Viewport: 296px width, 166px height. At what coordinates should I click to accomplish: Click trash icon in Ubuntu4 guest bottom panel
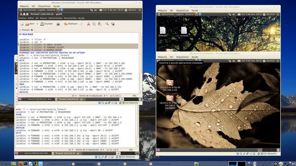[278, 150]
